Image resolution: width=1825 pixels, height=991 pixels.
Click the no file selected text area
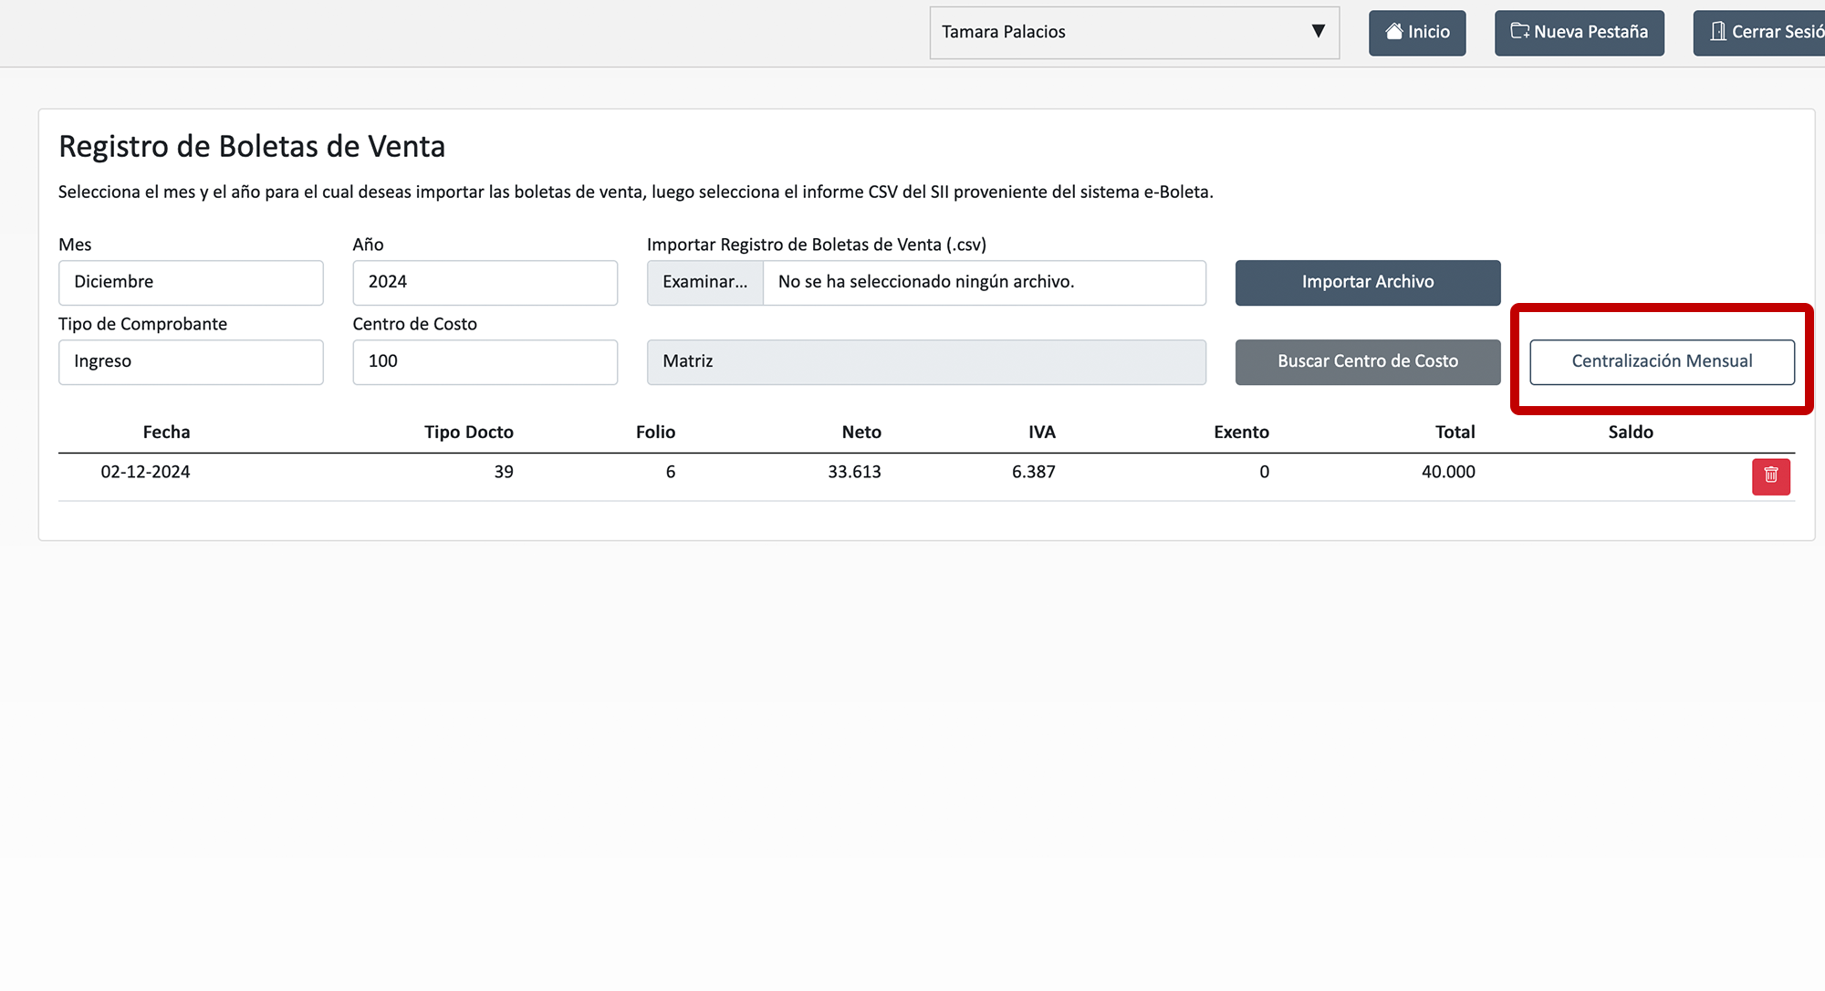tap(982, 282)
